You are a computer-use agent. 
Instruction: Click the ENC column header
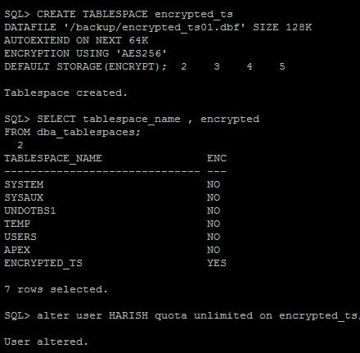pyautogui.click(x=217, y=158)
